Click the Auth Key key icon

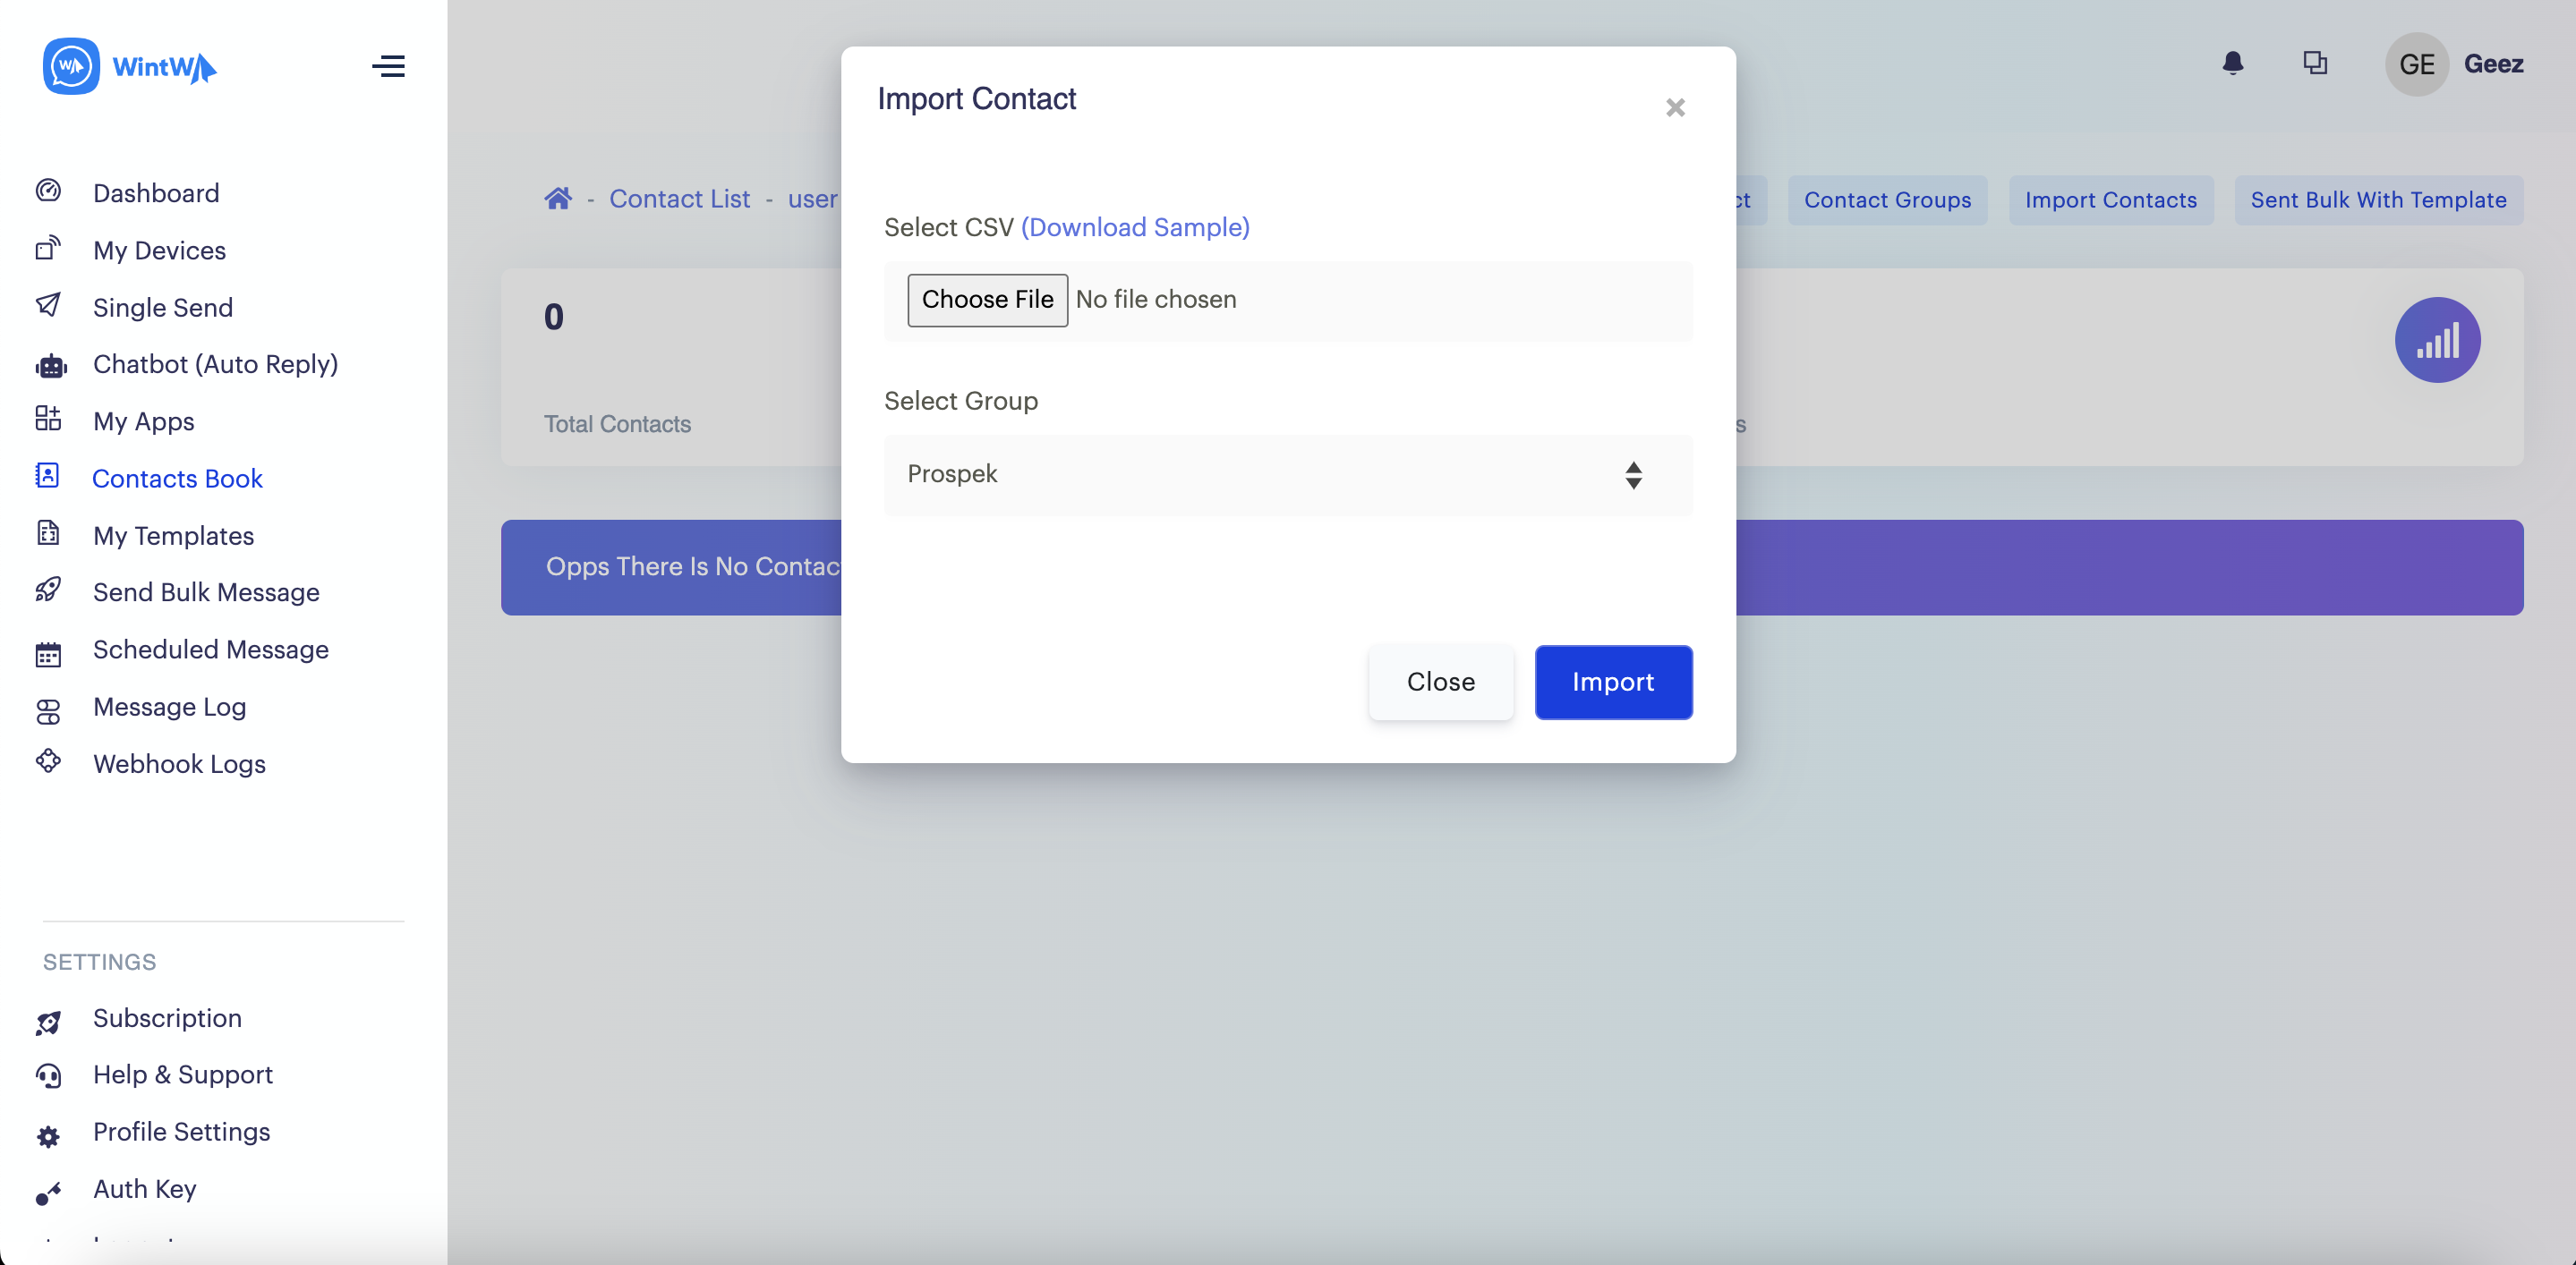(x=48, y=1192)
